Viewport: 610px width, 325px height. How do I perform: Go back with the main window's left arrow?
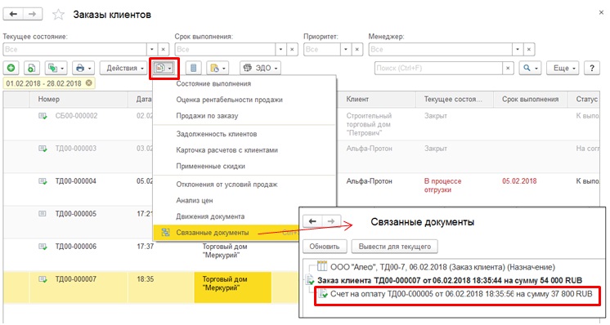click(x=13, y=15)
